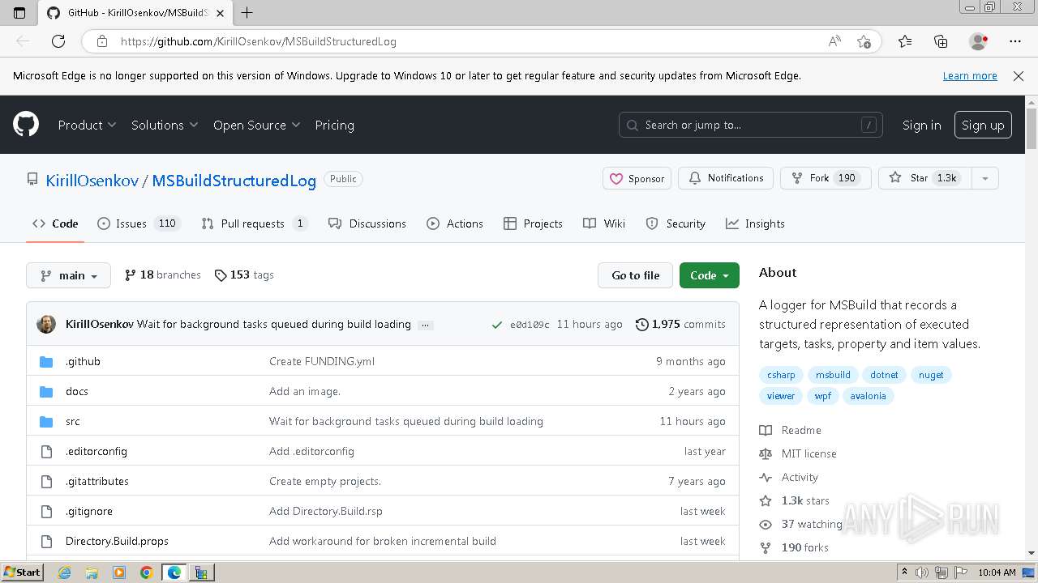Focus the Search or jump to field
Image resolution: width=1038 pixels, height=583 pixels.
point(751,125)
